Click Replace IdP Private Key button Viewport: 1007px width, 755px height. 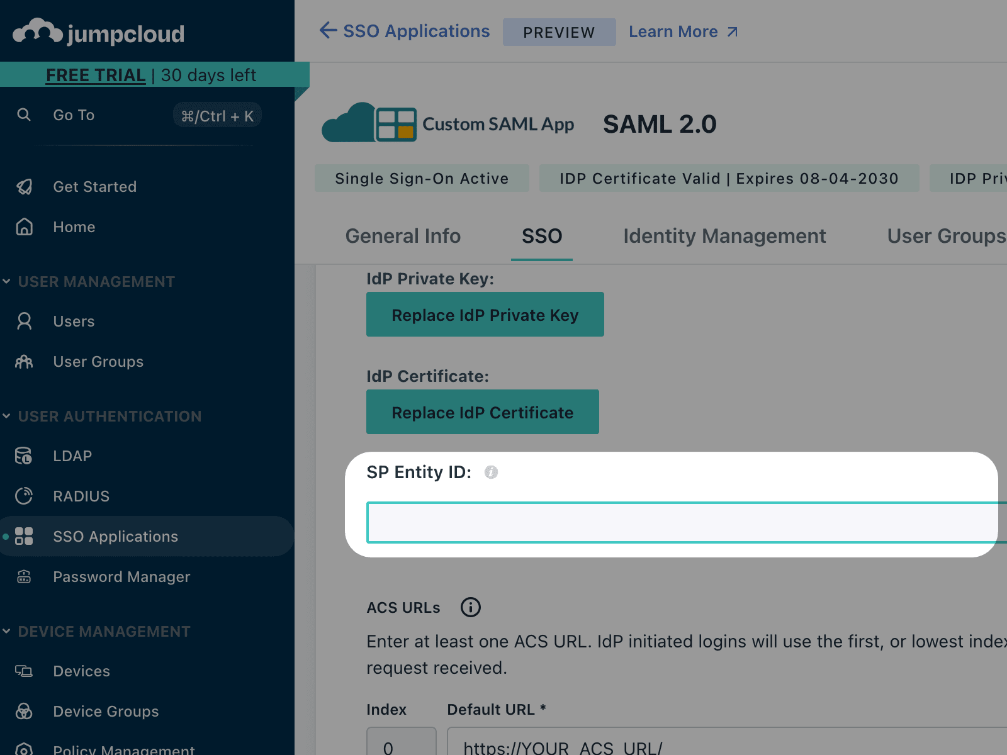pyautogui.click(x=485, y=315)
